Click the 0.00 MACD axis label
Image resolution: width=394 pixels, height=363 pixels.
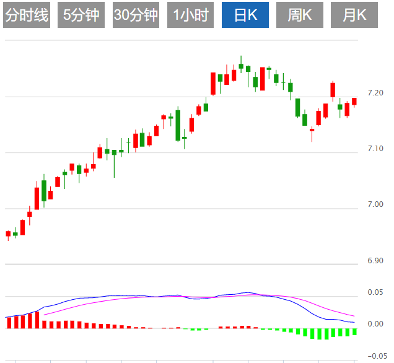point(375,324)
